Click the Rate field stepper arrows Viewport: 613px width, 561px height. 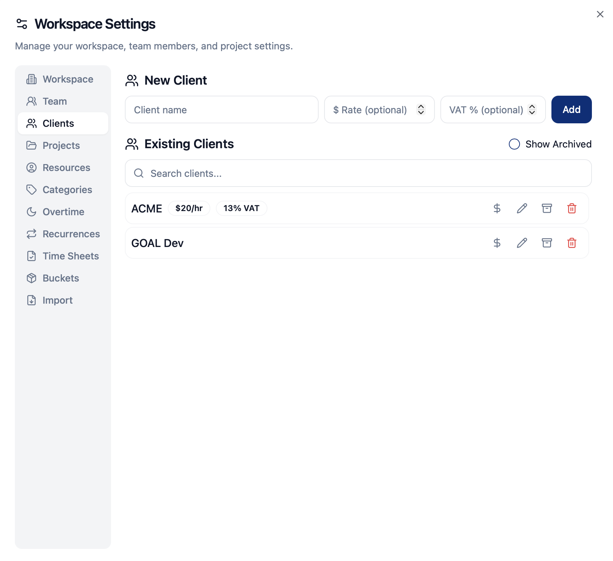pyautogui.click(x=421, y=110)
